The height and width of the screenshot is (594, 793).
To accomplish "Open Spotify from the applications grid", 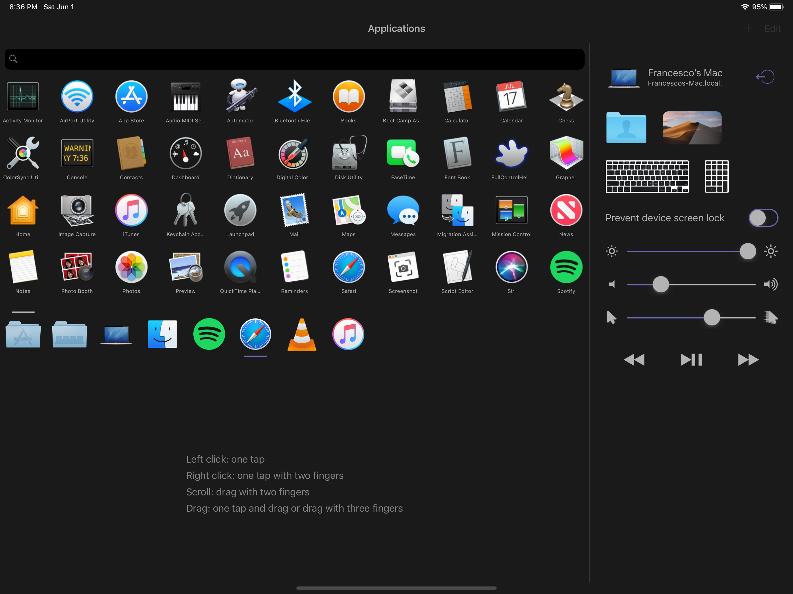I will (x=566, y=267).
